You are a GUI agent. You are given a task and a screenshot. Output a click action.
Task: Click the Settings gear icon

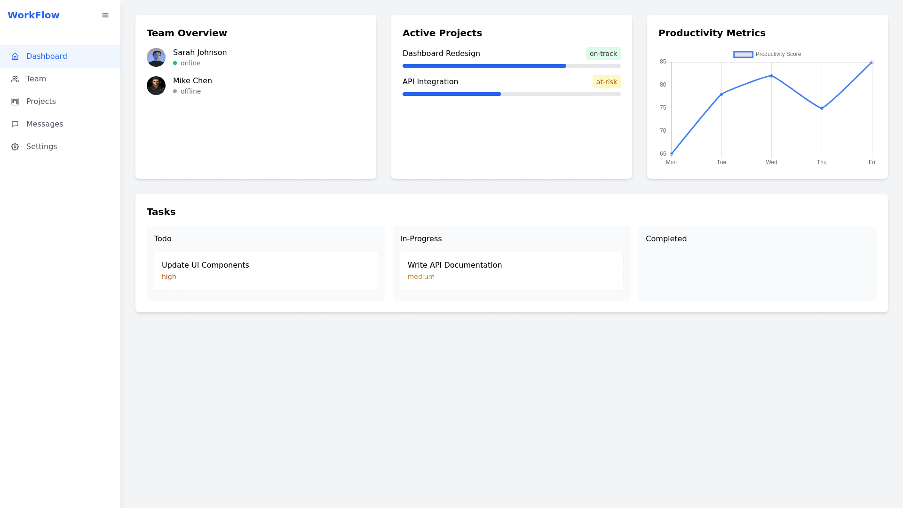tap(15, 147)
